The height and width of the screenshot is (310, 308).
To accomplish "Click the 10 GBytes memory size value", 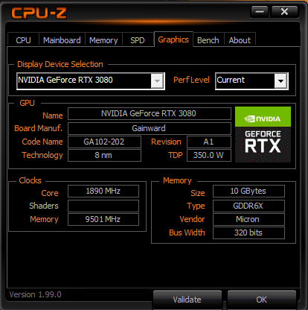I will click(x=248, y=191).
